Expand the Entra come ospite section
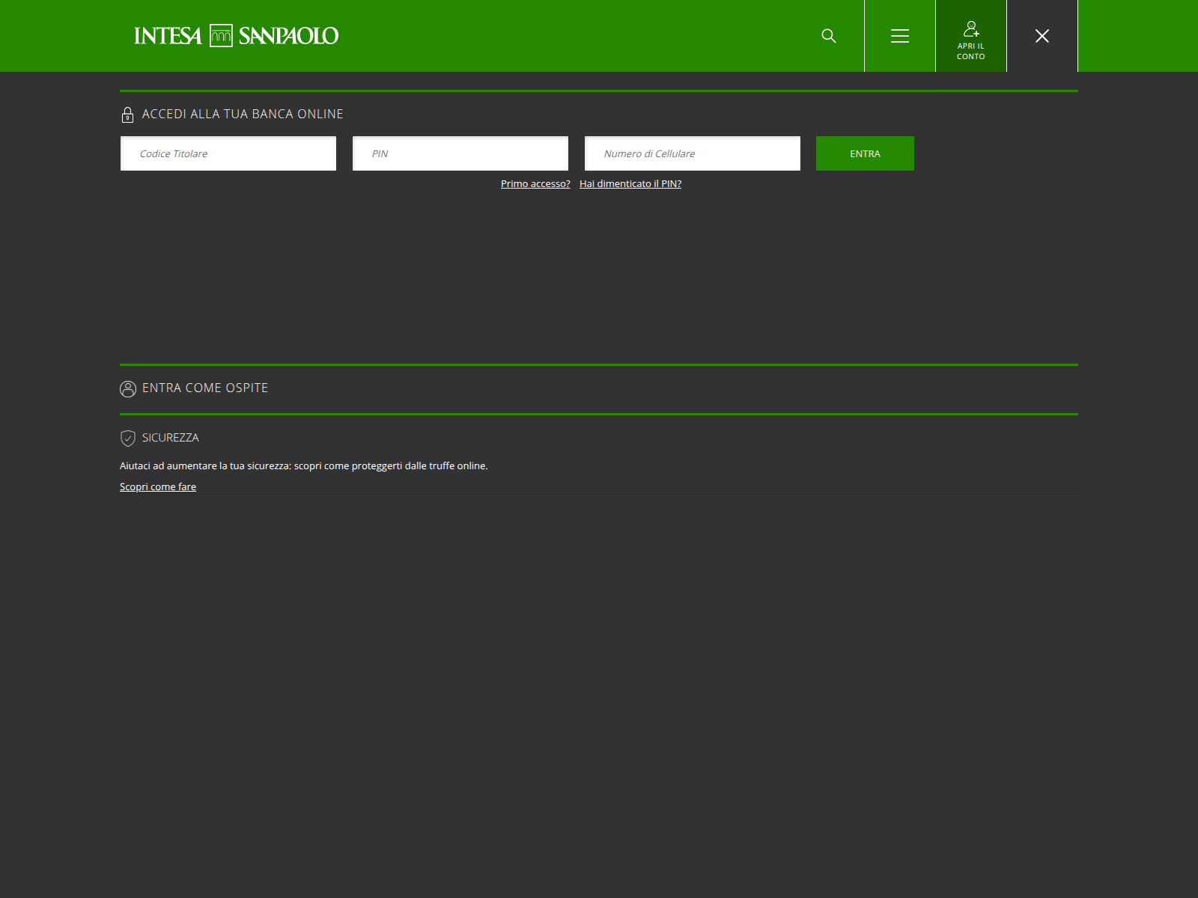This screenshot has width=1198, height=898. (205, 388)
